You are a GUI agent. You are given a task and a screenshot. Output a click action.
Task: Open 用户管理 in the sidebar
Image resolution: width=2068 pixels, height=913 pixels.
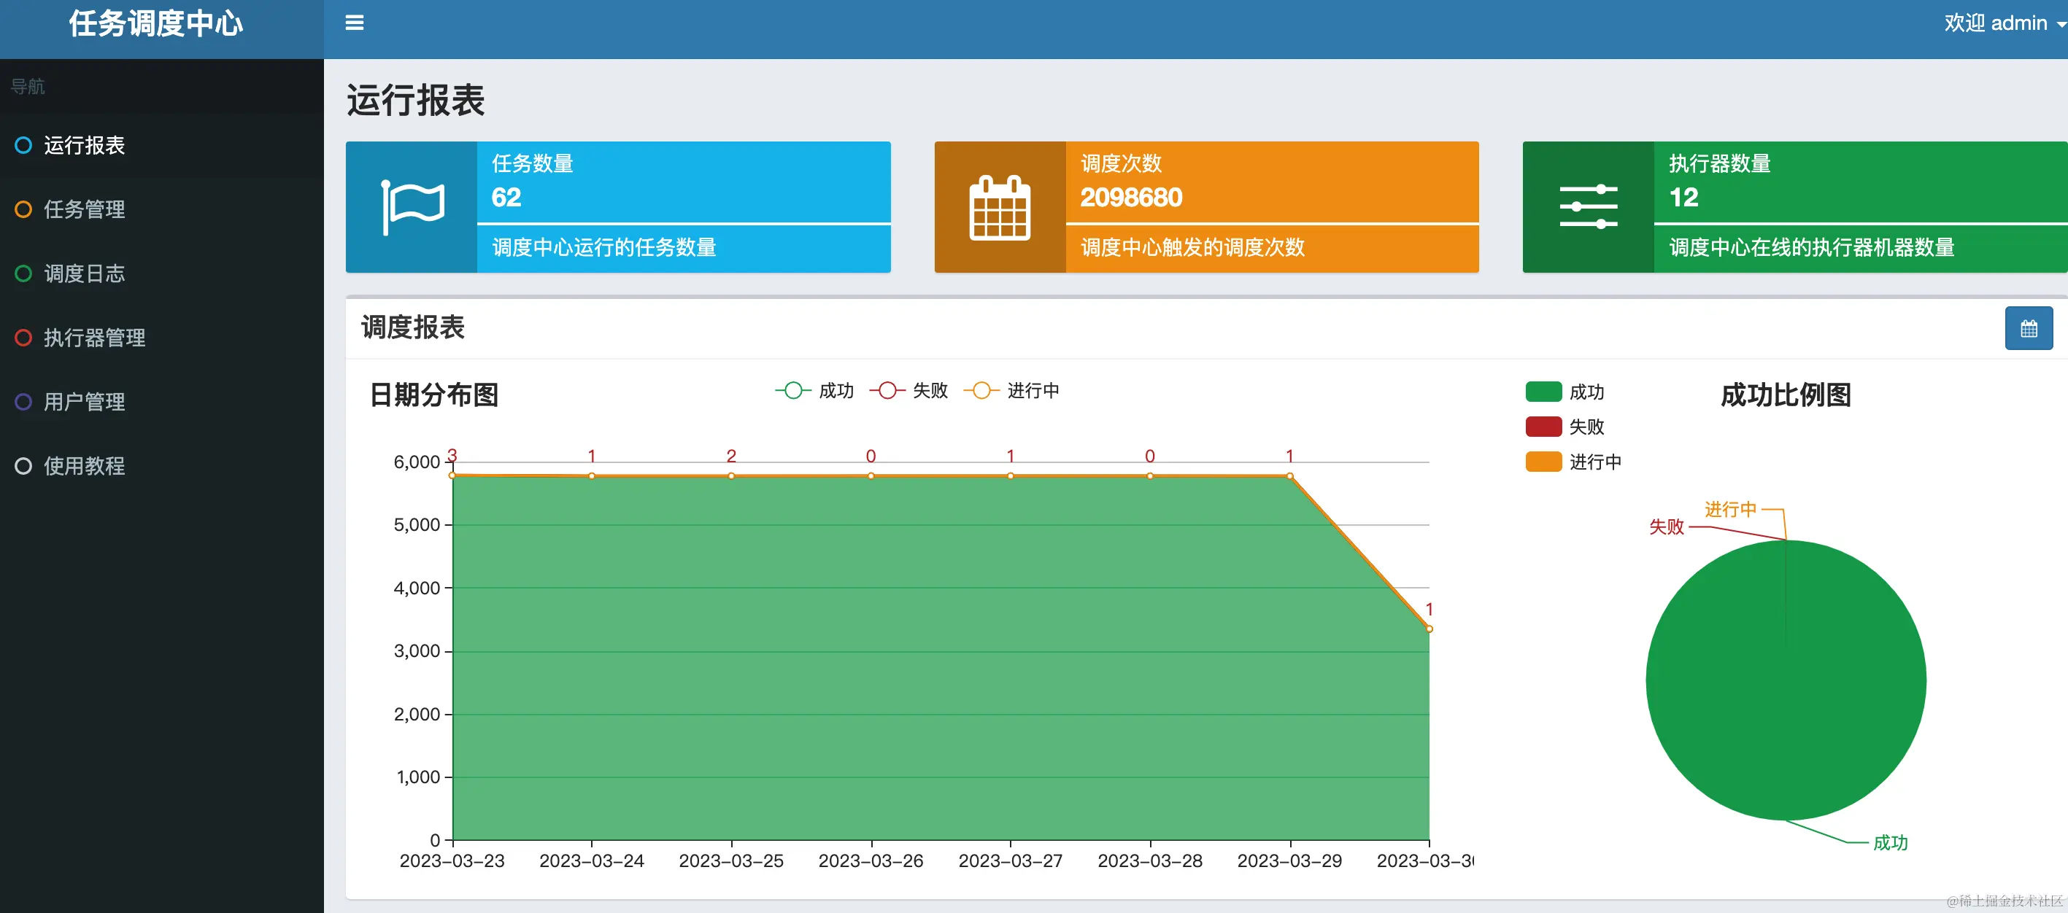coord(85,402)
